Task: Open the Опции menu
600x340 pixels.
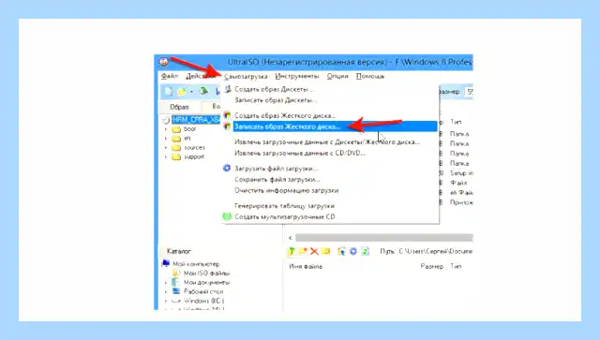Action: (337, 76)
